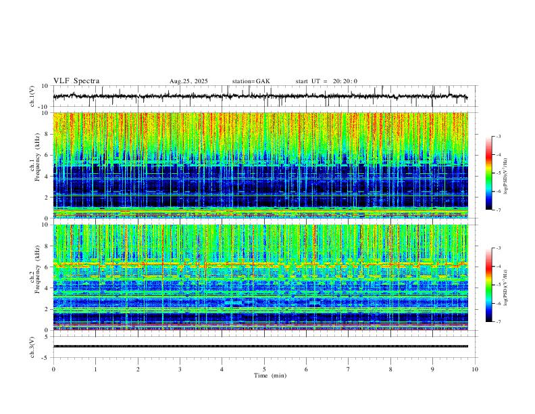Click the "Time (min)" axis label
The height and width of the screenshot is (414, 535).
click(270, 375)
